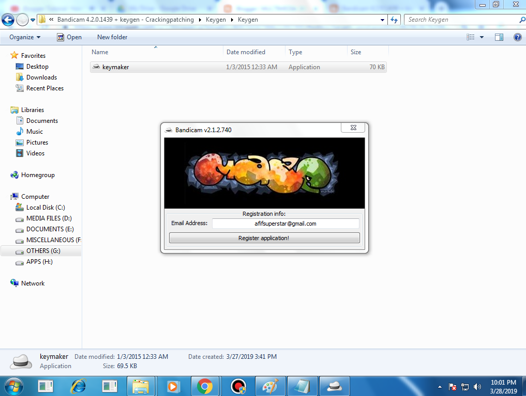The image size is (526, 396).
Task: Open the view options dropdown arrow
Action: point(482,37)
